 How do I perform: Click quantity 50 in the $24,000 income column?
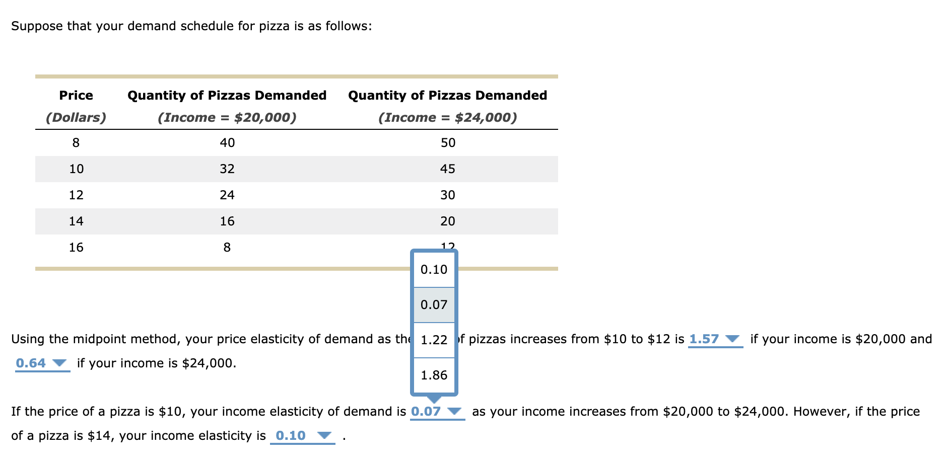click(x=448, y=143)
